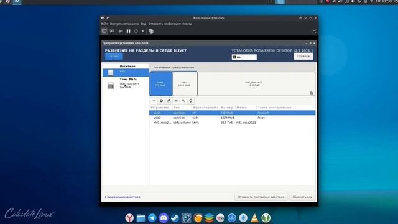Open the colorful stacked layers dock icon
The image size is (398, 224).
[x=209, y=218]
